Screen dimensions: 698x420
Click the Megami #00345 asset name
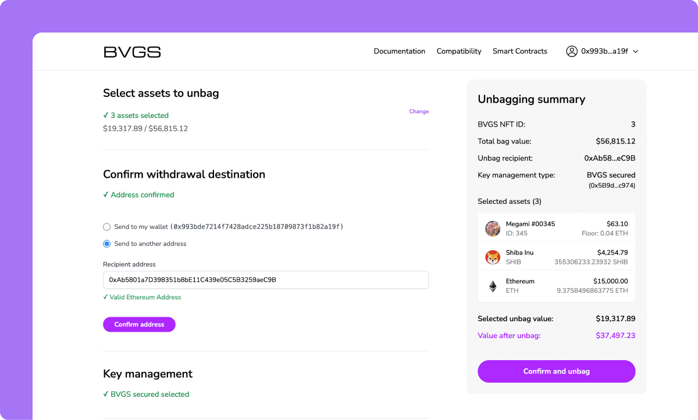point(530,224)
